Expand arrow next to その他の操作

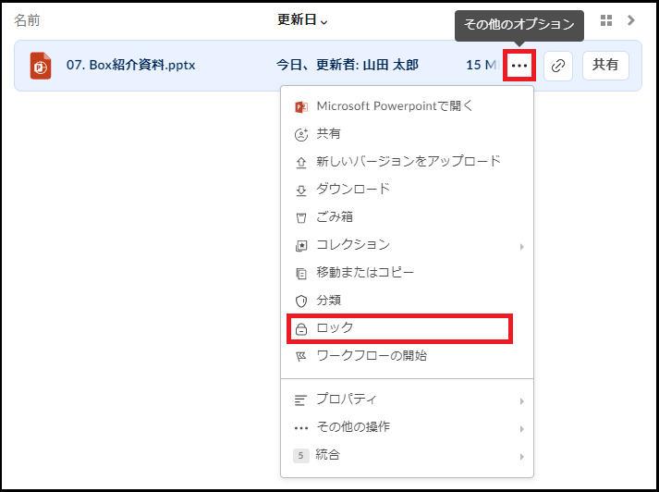tap(521, 429)
